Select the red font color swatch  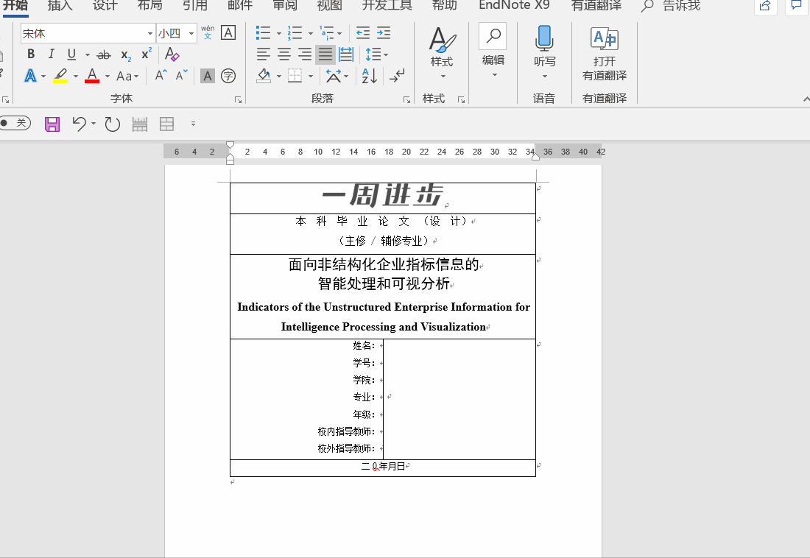[91, 76]
